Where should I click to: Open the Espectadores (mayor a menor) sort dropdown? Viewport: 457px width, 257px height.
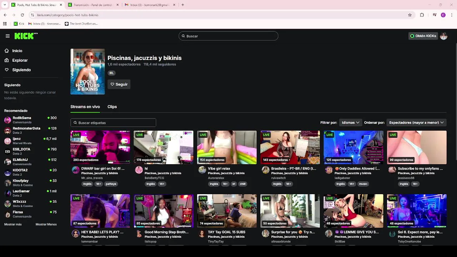click(416, 122)
